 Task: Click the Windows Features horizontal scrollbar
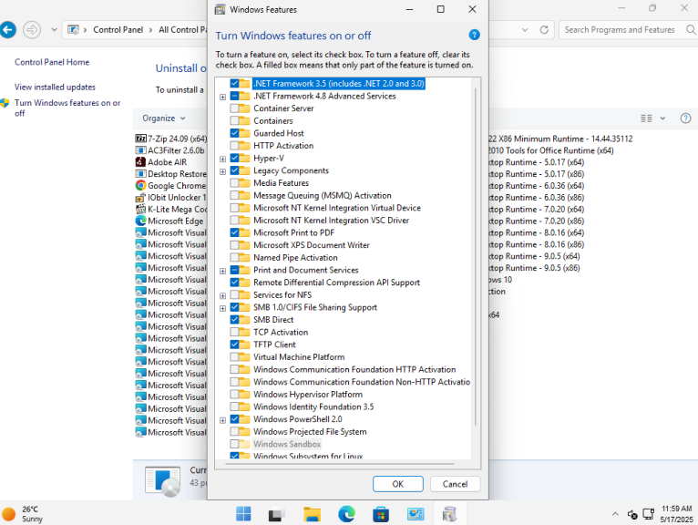(x=340, y=464)
